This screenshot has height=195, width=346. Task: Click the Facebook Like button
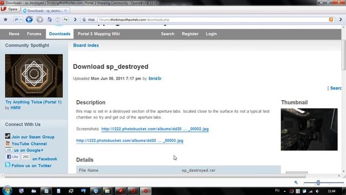pos(12,157)
